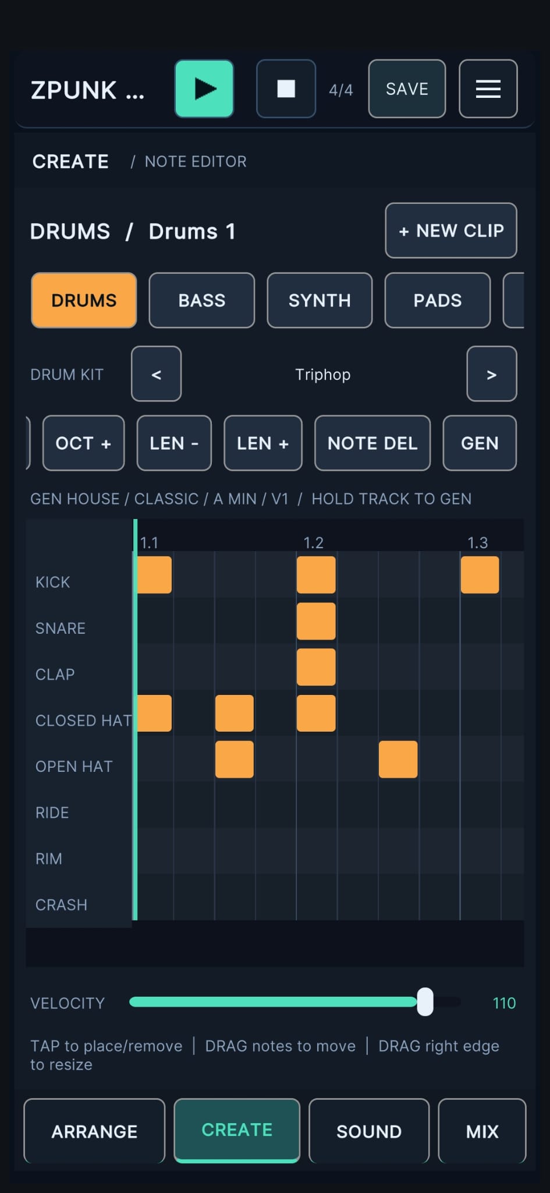The image size is (550, 1193).
Task: Click the GEN generate button
Action: (x=480, y=443)
